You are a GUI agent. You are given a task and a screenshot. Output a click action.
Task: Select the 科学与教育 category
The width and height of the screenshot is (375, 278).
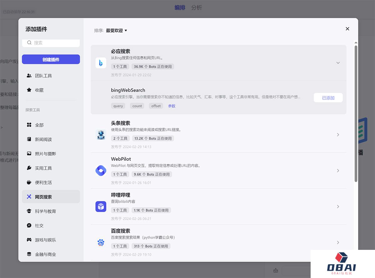pos(51,211)
